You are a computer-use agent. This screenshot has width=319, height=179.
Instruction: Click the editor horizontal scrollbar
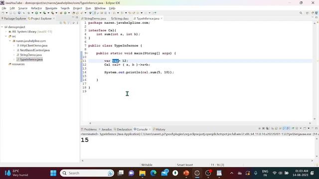[x=200, y=123]
